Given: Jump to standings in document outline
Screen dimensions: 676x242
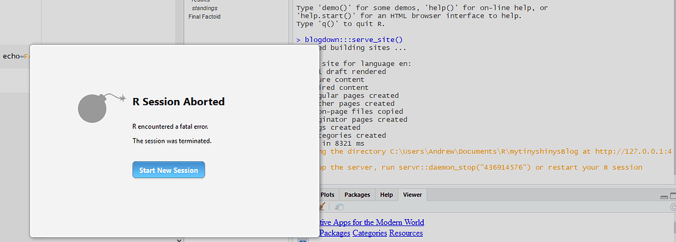Looking at the screenshot, I should pyautogui.click(x=205, y=8).
